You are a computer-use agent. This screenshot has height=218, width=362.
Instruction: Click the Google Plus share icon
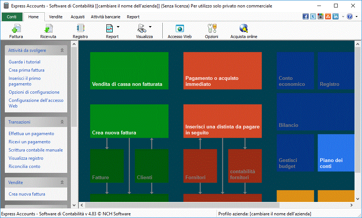[x=321, y=16]
